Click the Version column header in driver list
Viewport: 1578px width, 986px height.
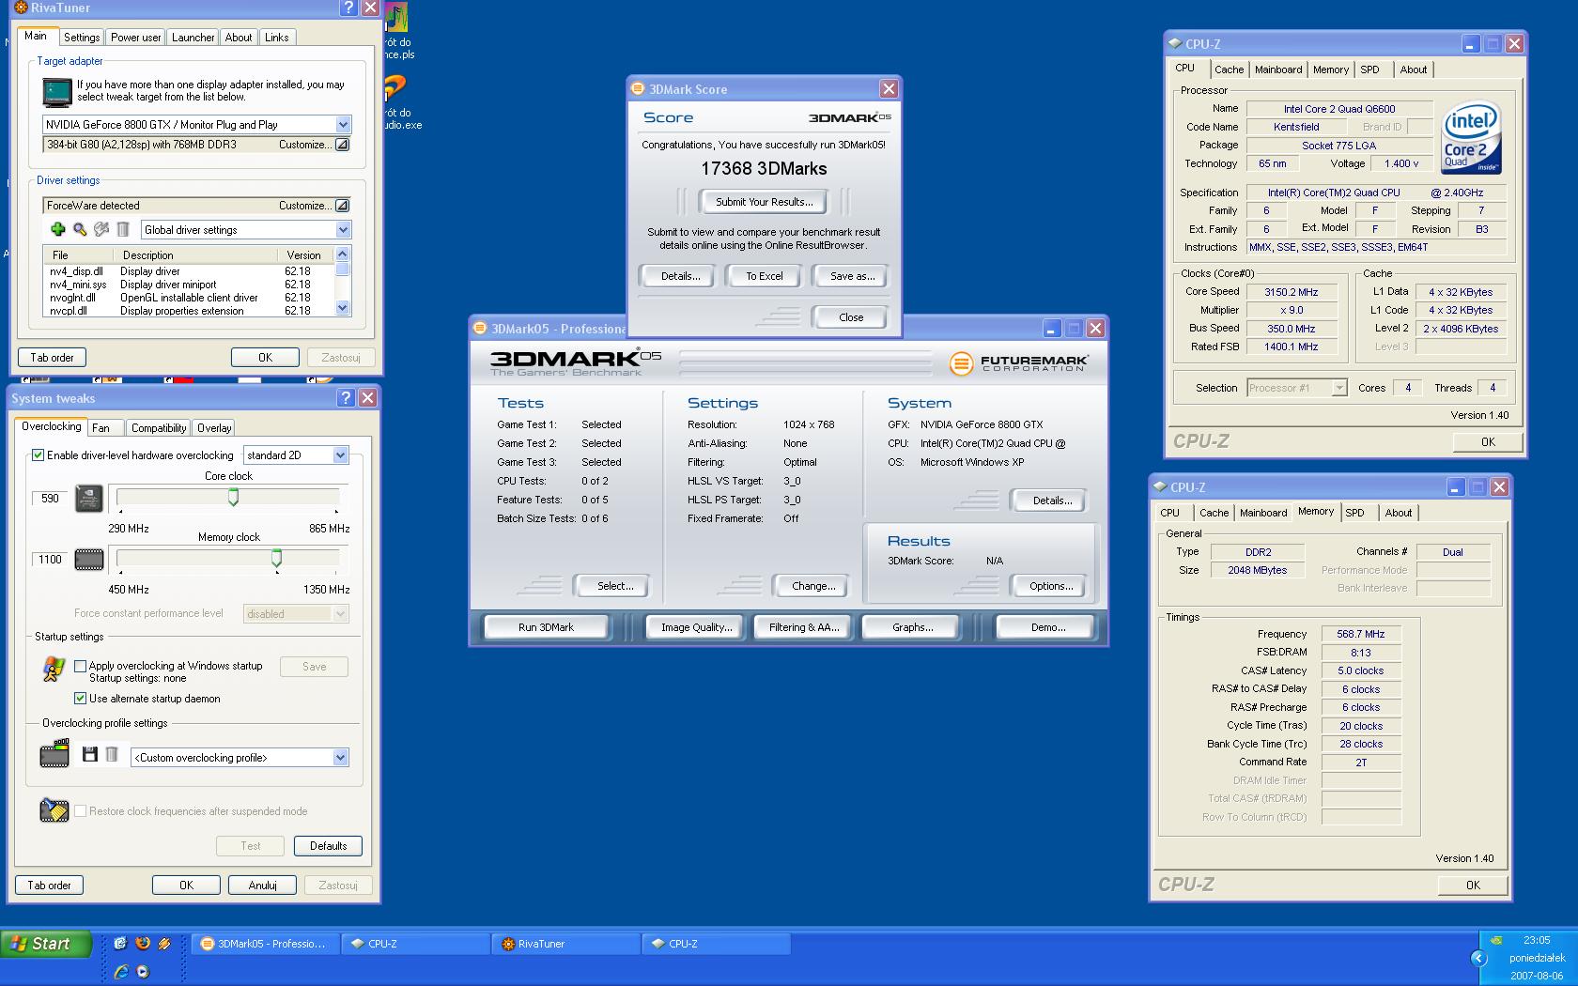[x=304, y=255]
